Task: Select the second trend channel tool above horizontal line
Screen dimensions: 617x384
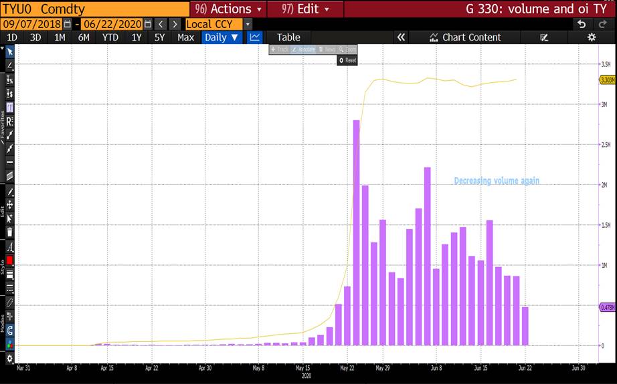Action: coord(10,149)
